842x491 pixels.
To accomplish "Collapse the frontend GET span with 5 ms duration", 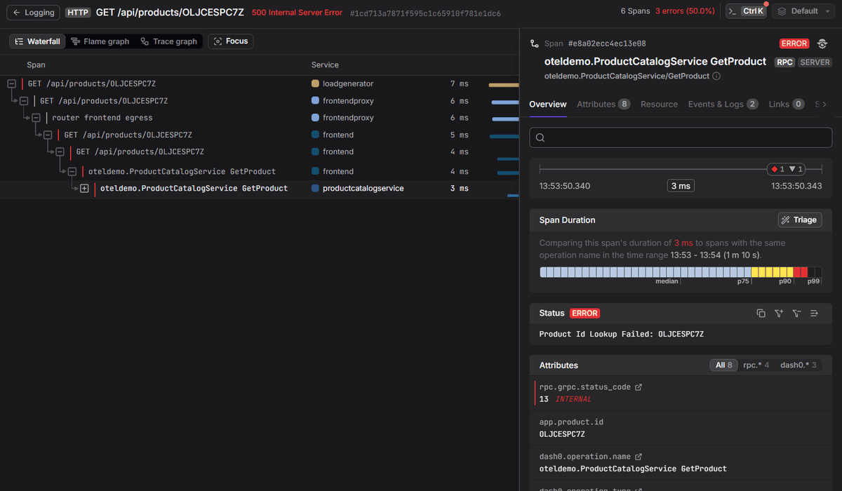I will 48,135.
